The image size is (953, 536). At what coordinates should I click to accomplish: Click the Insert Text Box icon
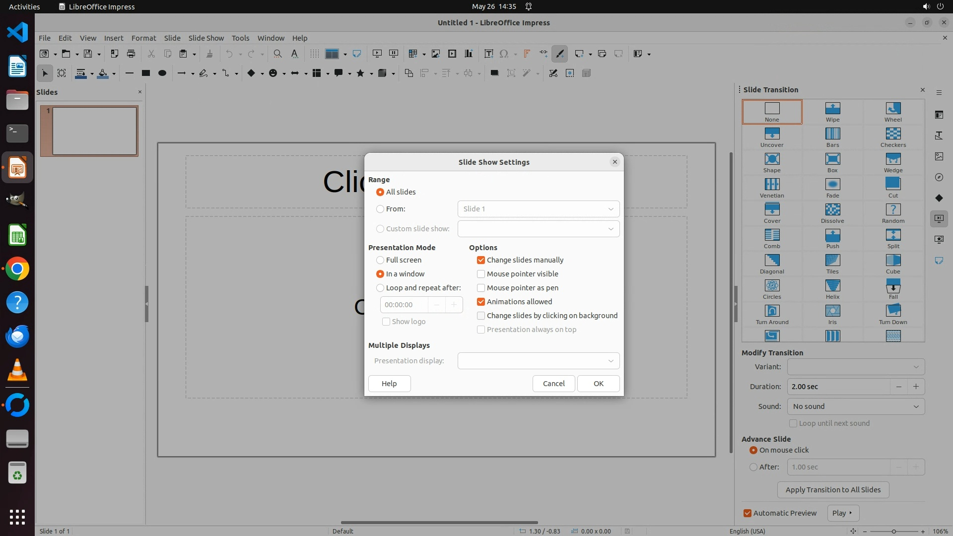[488, 54]
